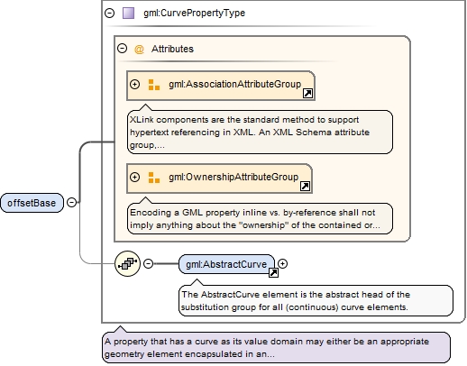Select the gml:AbstractCurve element node
Screen dimensions: 467x366
[x=226, y=264]
